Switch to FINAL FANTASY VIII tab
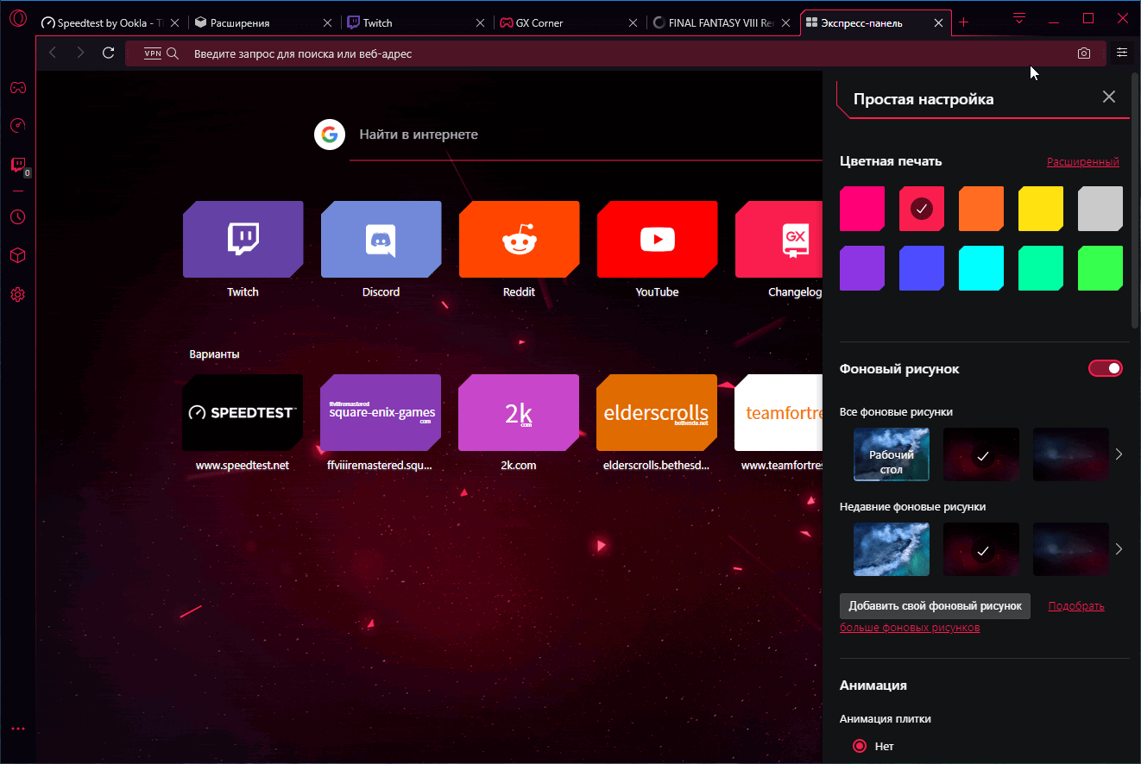1141x764 pixels. pos(722,23)
